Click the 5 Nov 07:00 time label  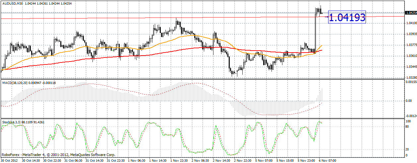(x=264, y=160)
